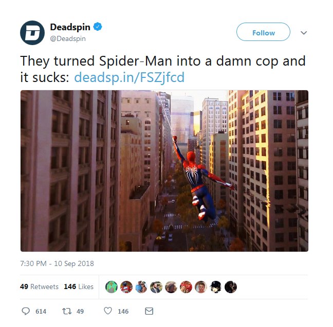Click the last dark liker avatar

231,287
